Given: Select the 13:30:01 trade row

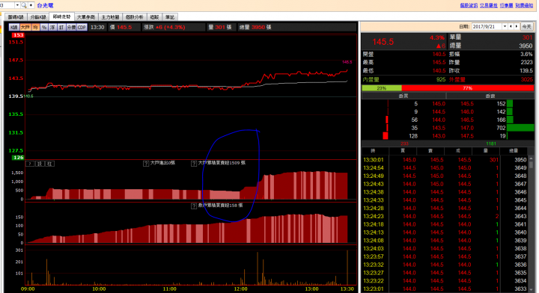Looking at the screenshot, I should (445, 160).
